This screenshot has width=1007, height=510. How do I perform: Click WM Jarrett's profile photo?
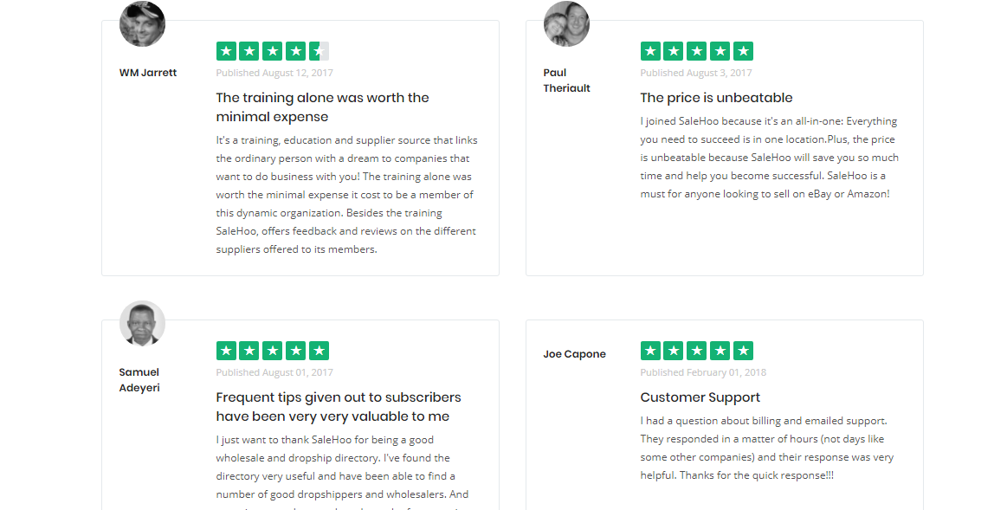coord(142,24)
